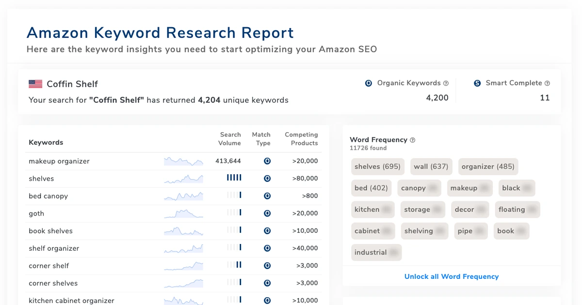Open the Smart Complete help tooltip icon
Image resolution: width=582 pixels, height=305 pixels.
[x=547, y=83]
